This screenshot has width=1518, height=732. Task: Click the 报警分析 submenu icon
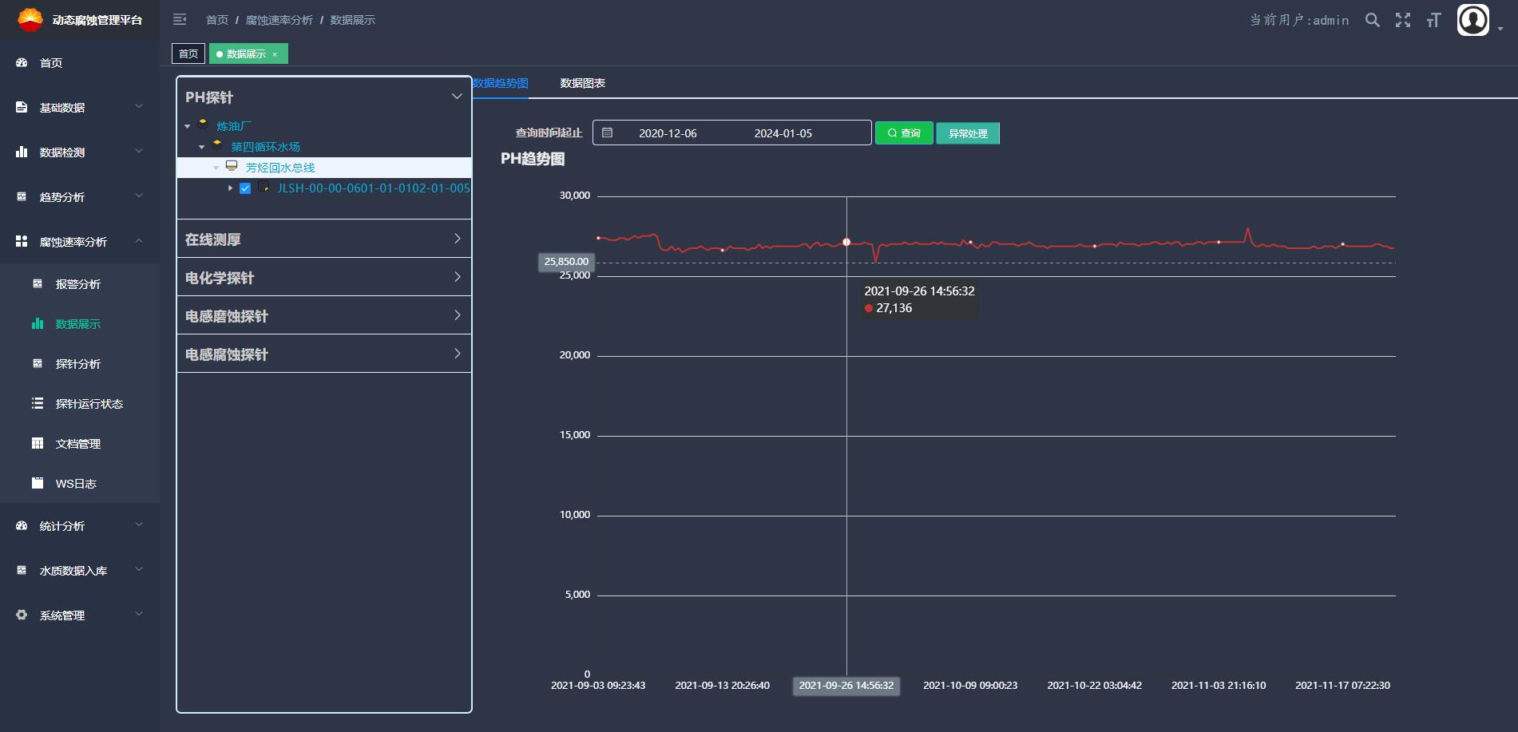[38, 283]
